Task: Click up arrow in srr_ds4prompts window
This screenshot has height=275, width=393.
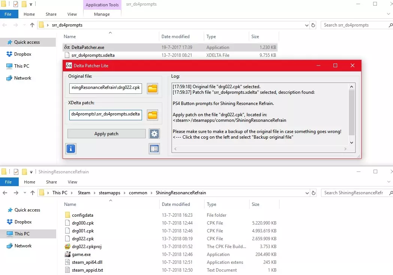Action: tap(32, 25)
